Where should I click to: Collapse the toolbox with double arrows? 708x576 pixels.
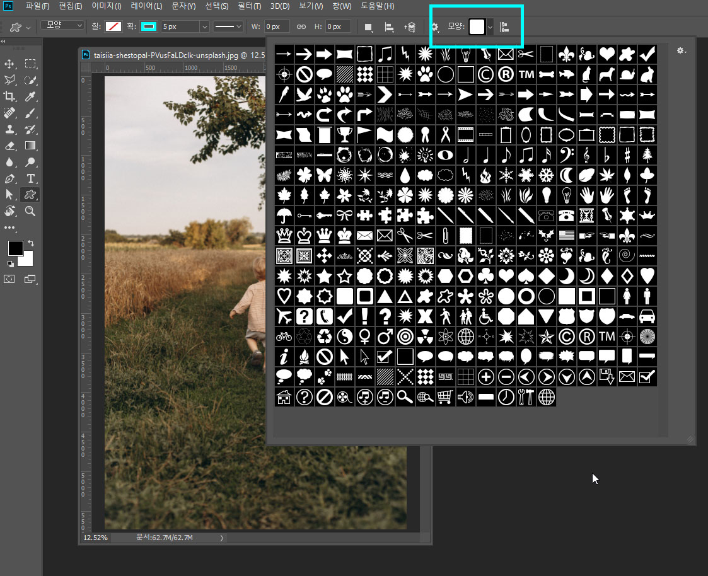(3, 41)
